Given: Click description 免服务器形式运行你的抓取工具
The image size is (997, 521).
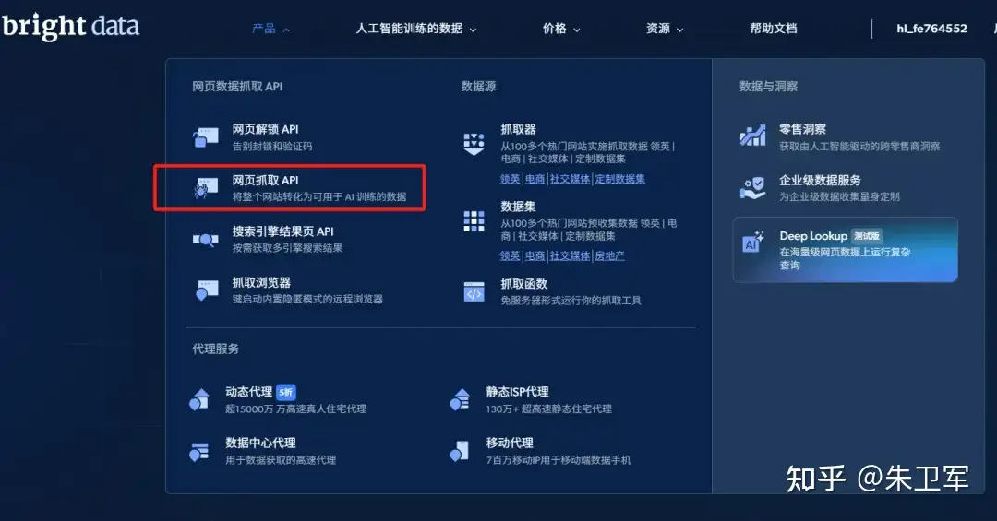Looking at the screenshot, I should (x=571, y=301).
